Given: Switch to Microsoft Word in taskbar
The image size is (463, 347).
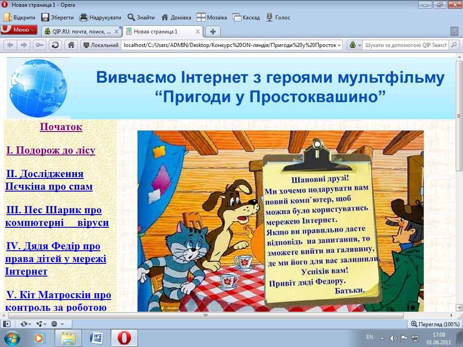Looking at the screenshot, I should (96, 338).
